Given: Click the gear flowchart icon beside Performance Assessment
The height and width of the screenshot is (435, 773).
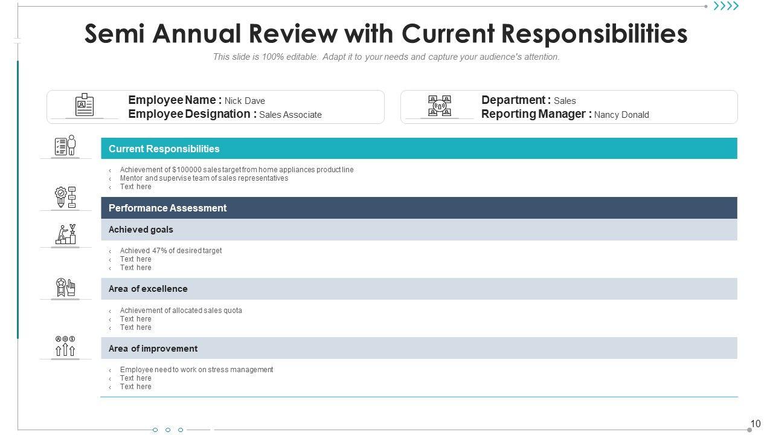Looking at the screenshot, I should [x=65, y=198].
